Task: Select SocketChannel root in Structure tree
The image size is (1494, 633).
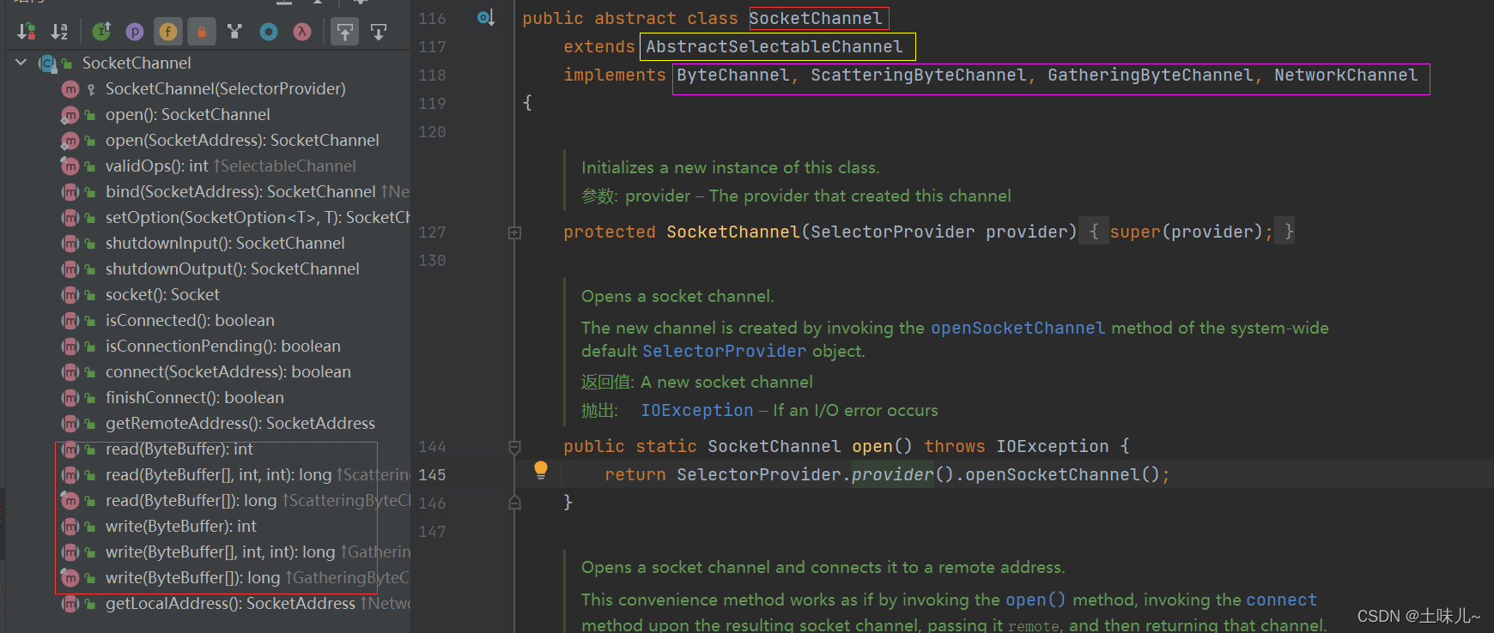Action: [x=137, y=63]
